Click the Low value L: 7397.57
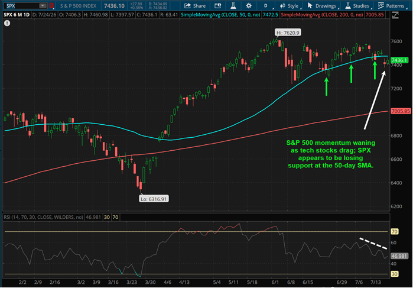This screenshot has height=288, width=413. pyautogui.click(x=122, y=15)
